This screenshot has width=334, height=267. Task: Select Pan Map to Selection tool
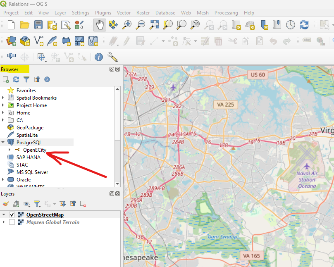coord(113,25)
